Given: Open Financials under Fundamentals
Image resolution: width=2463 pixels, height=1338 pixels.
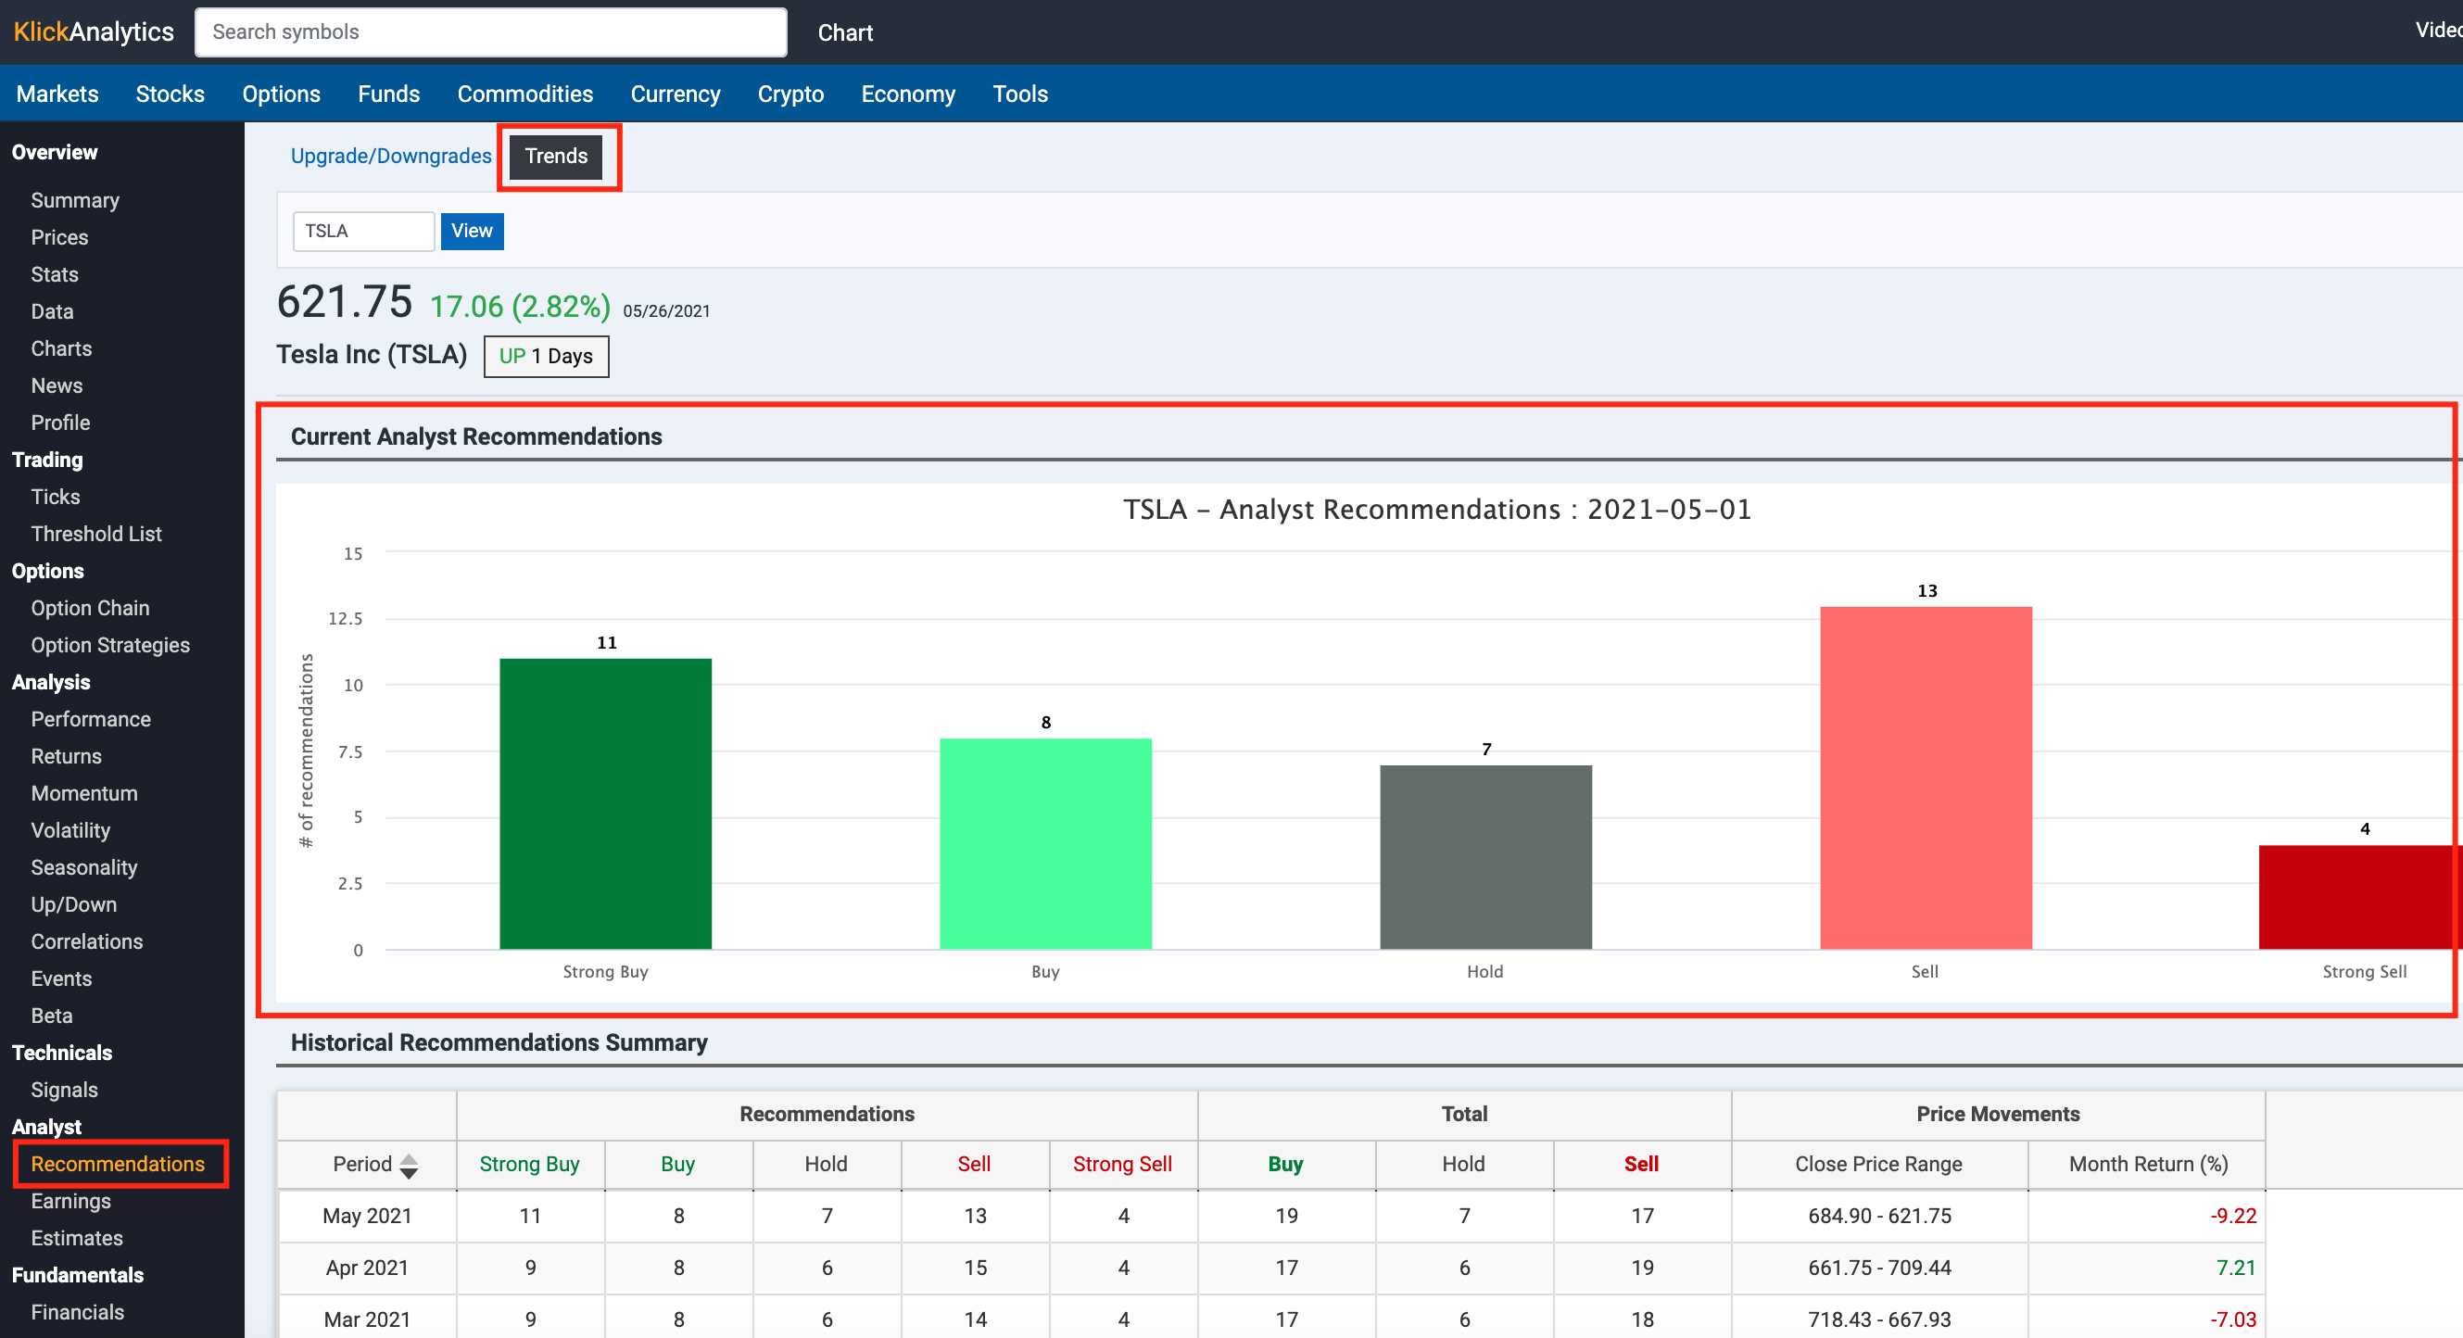Looking at the screenshot, I should 78,1312.
